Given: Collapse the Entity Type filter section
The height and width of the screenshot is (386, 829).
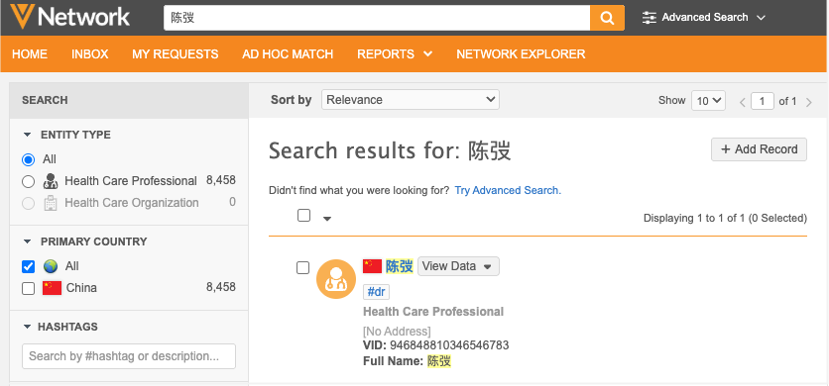Looking at the screenshot, I should (28, 136).
